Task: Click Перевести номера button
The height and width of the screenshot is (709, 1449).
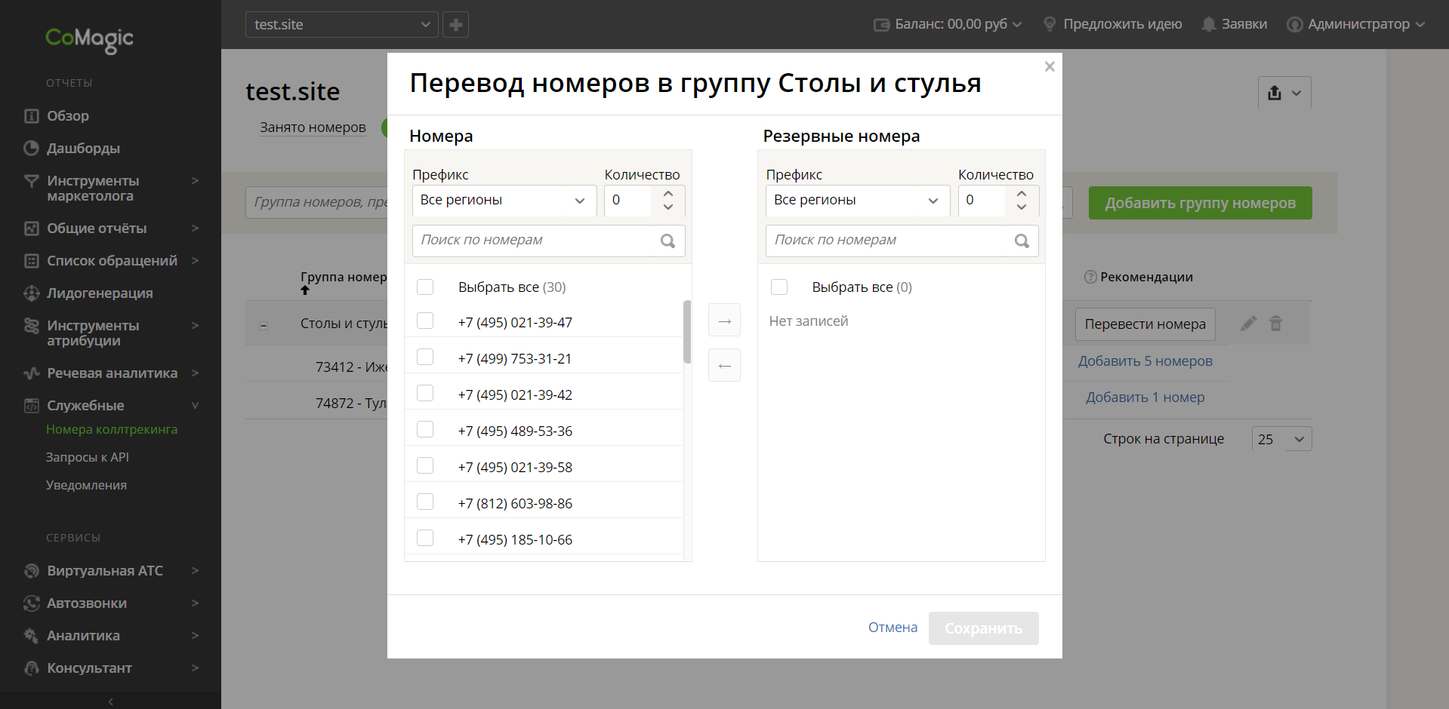Action: coord(1145,324)
